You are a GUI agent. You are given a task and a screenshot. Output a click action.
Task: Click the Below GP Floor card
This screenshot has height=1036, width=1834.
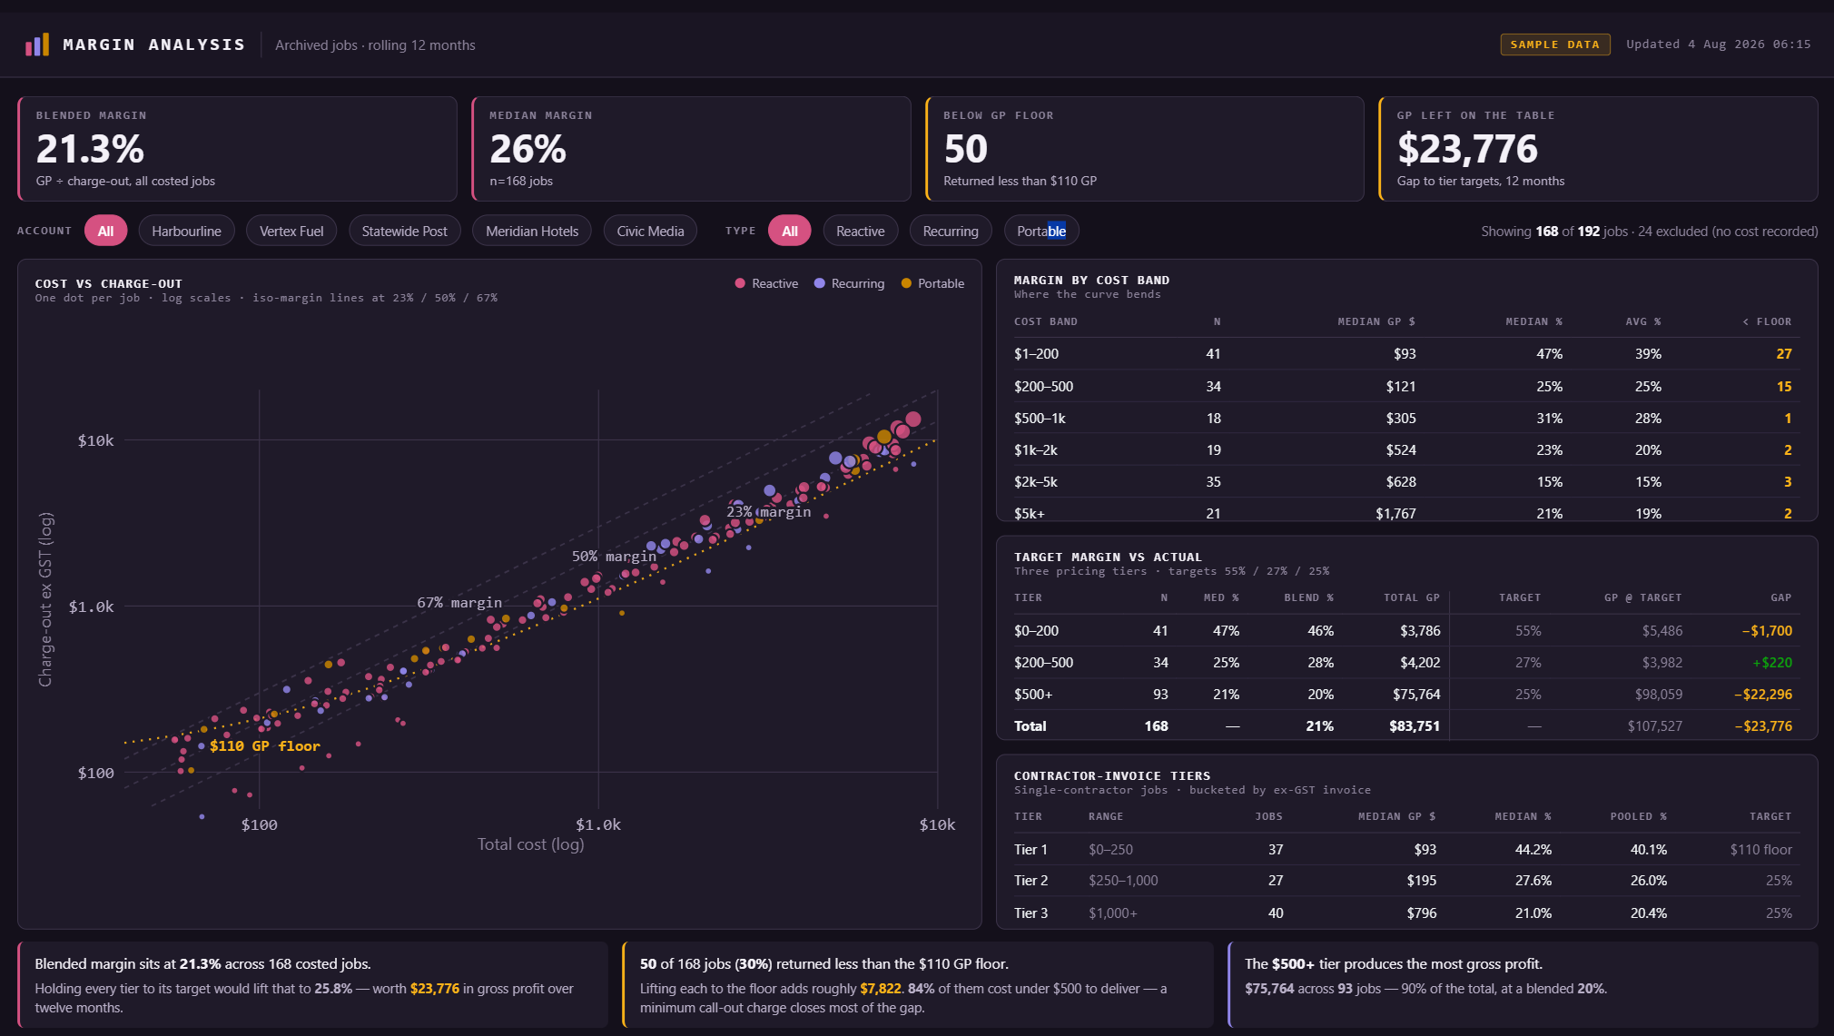tap(1144, 149)
